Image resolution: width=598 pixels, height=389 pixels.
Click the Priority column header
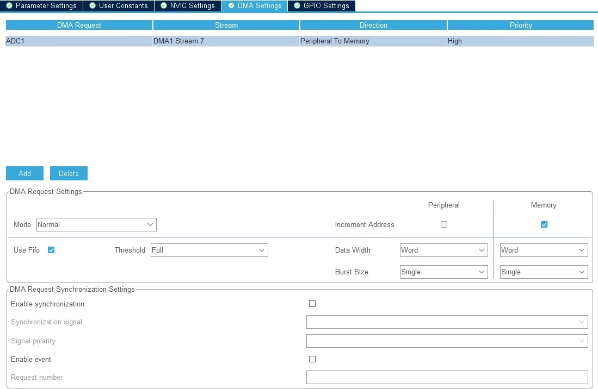pos(521,25)
